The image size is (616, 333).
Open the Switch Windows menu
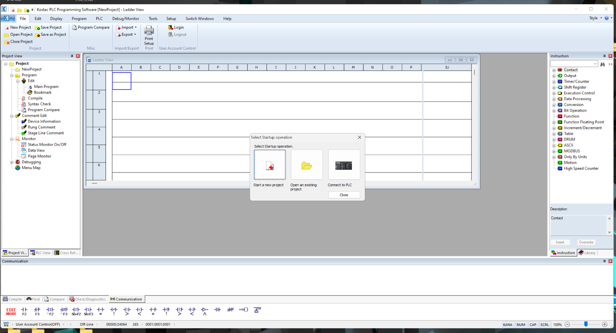(199, 18)
